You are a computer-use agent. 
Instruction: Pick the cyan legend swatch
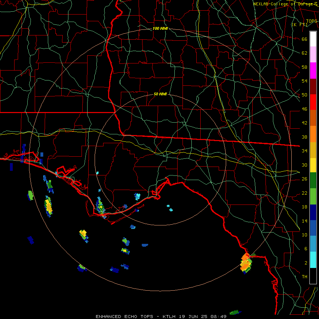313,260
